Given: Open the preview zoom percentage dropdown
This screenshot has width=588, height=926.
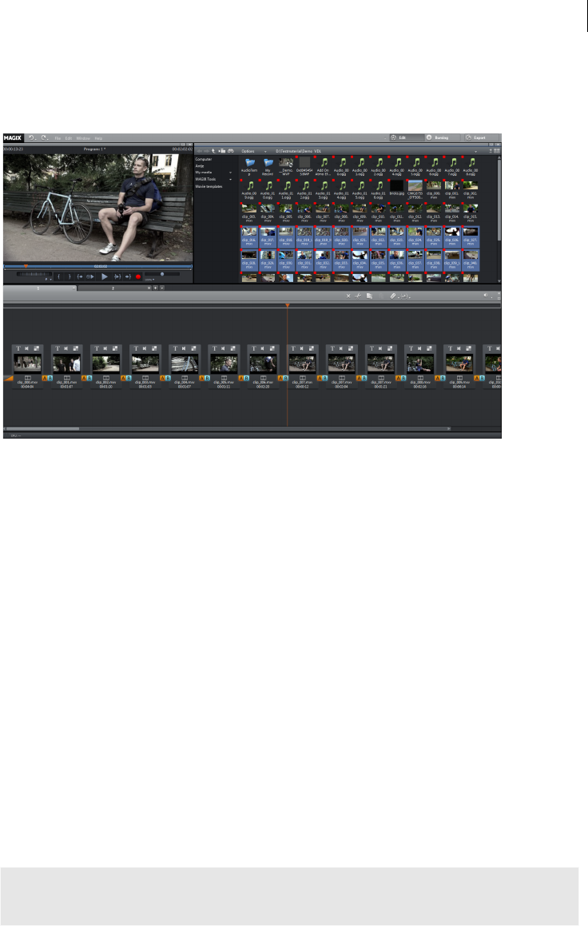Looking at the screenshot, I should click(150, 280).
